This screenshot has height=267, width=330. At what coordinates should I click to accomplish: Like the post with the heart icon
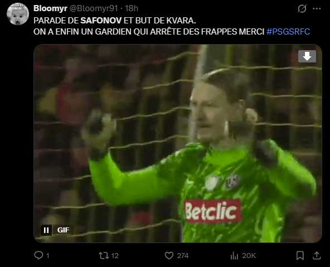[169, 256]
